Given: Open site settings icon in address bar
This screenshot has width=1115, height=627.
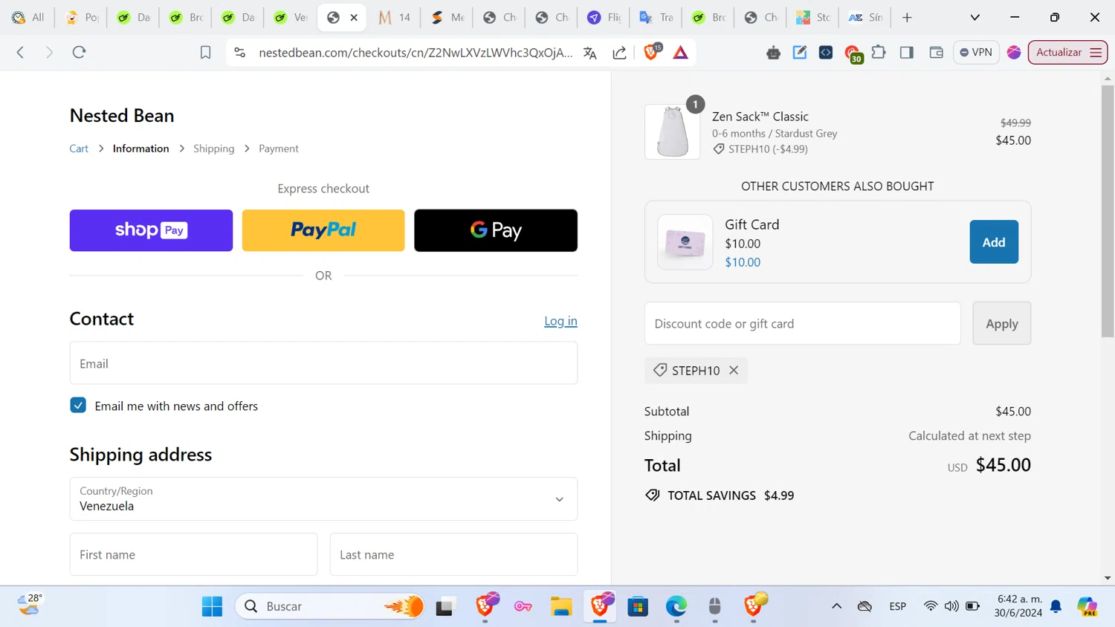Looking at the screenshot, I should (x=239, y=52).
